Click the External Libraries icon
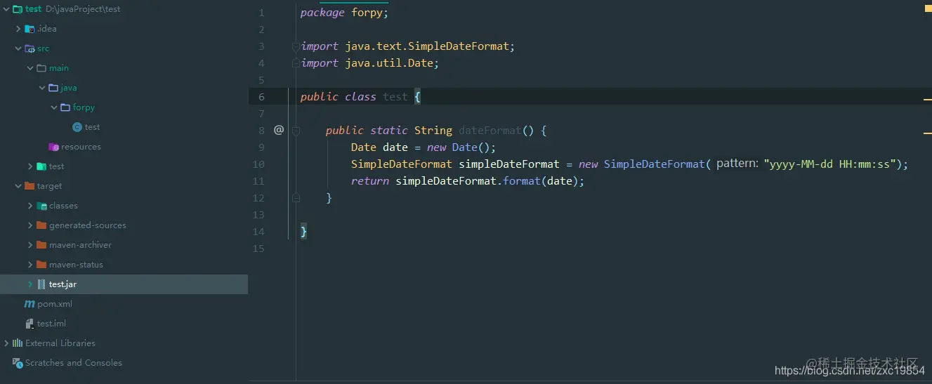Image resolution: width=932 pixels, height=384 pixels. point(18,343)
